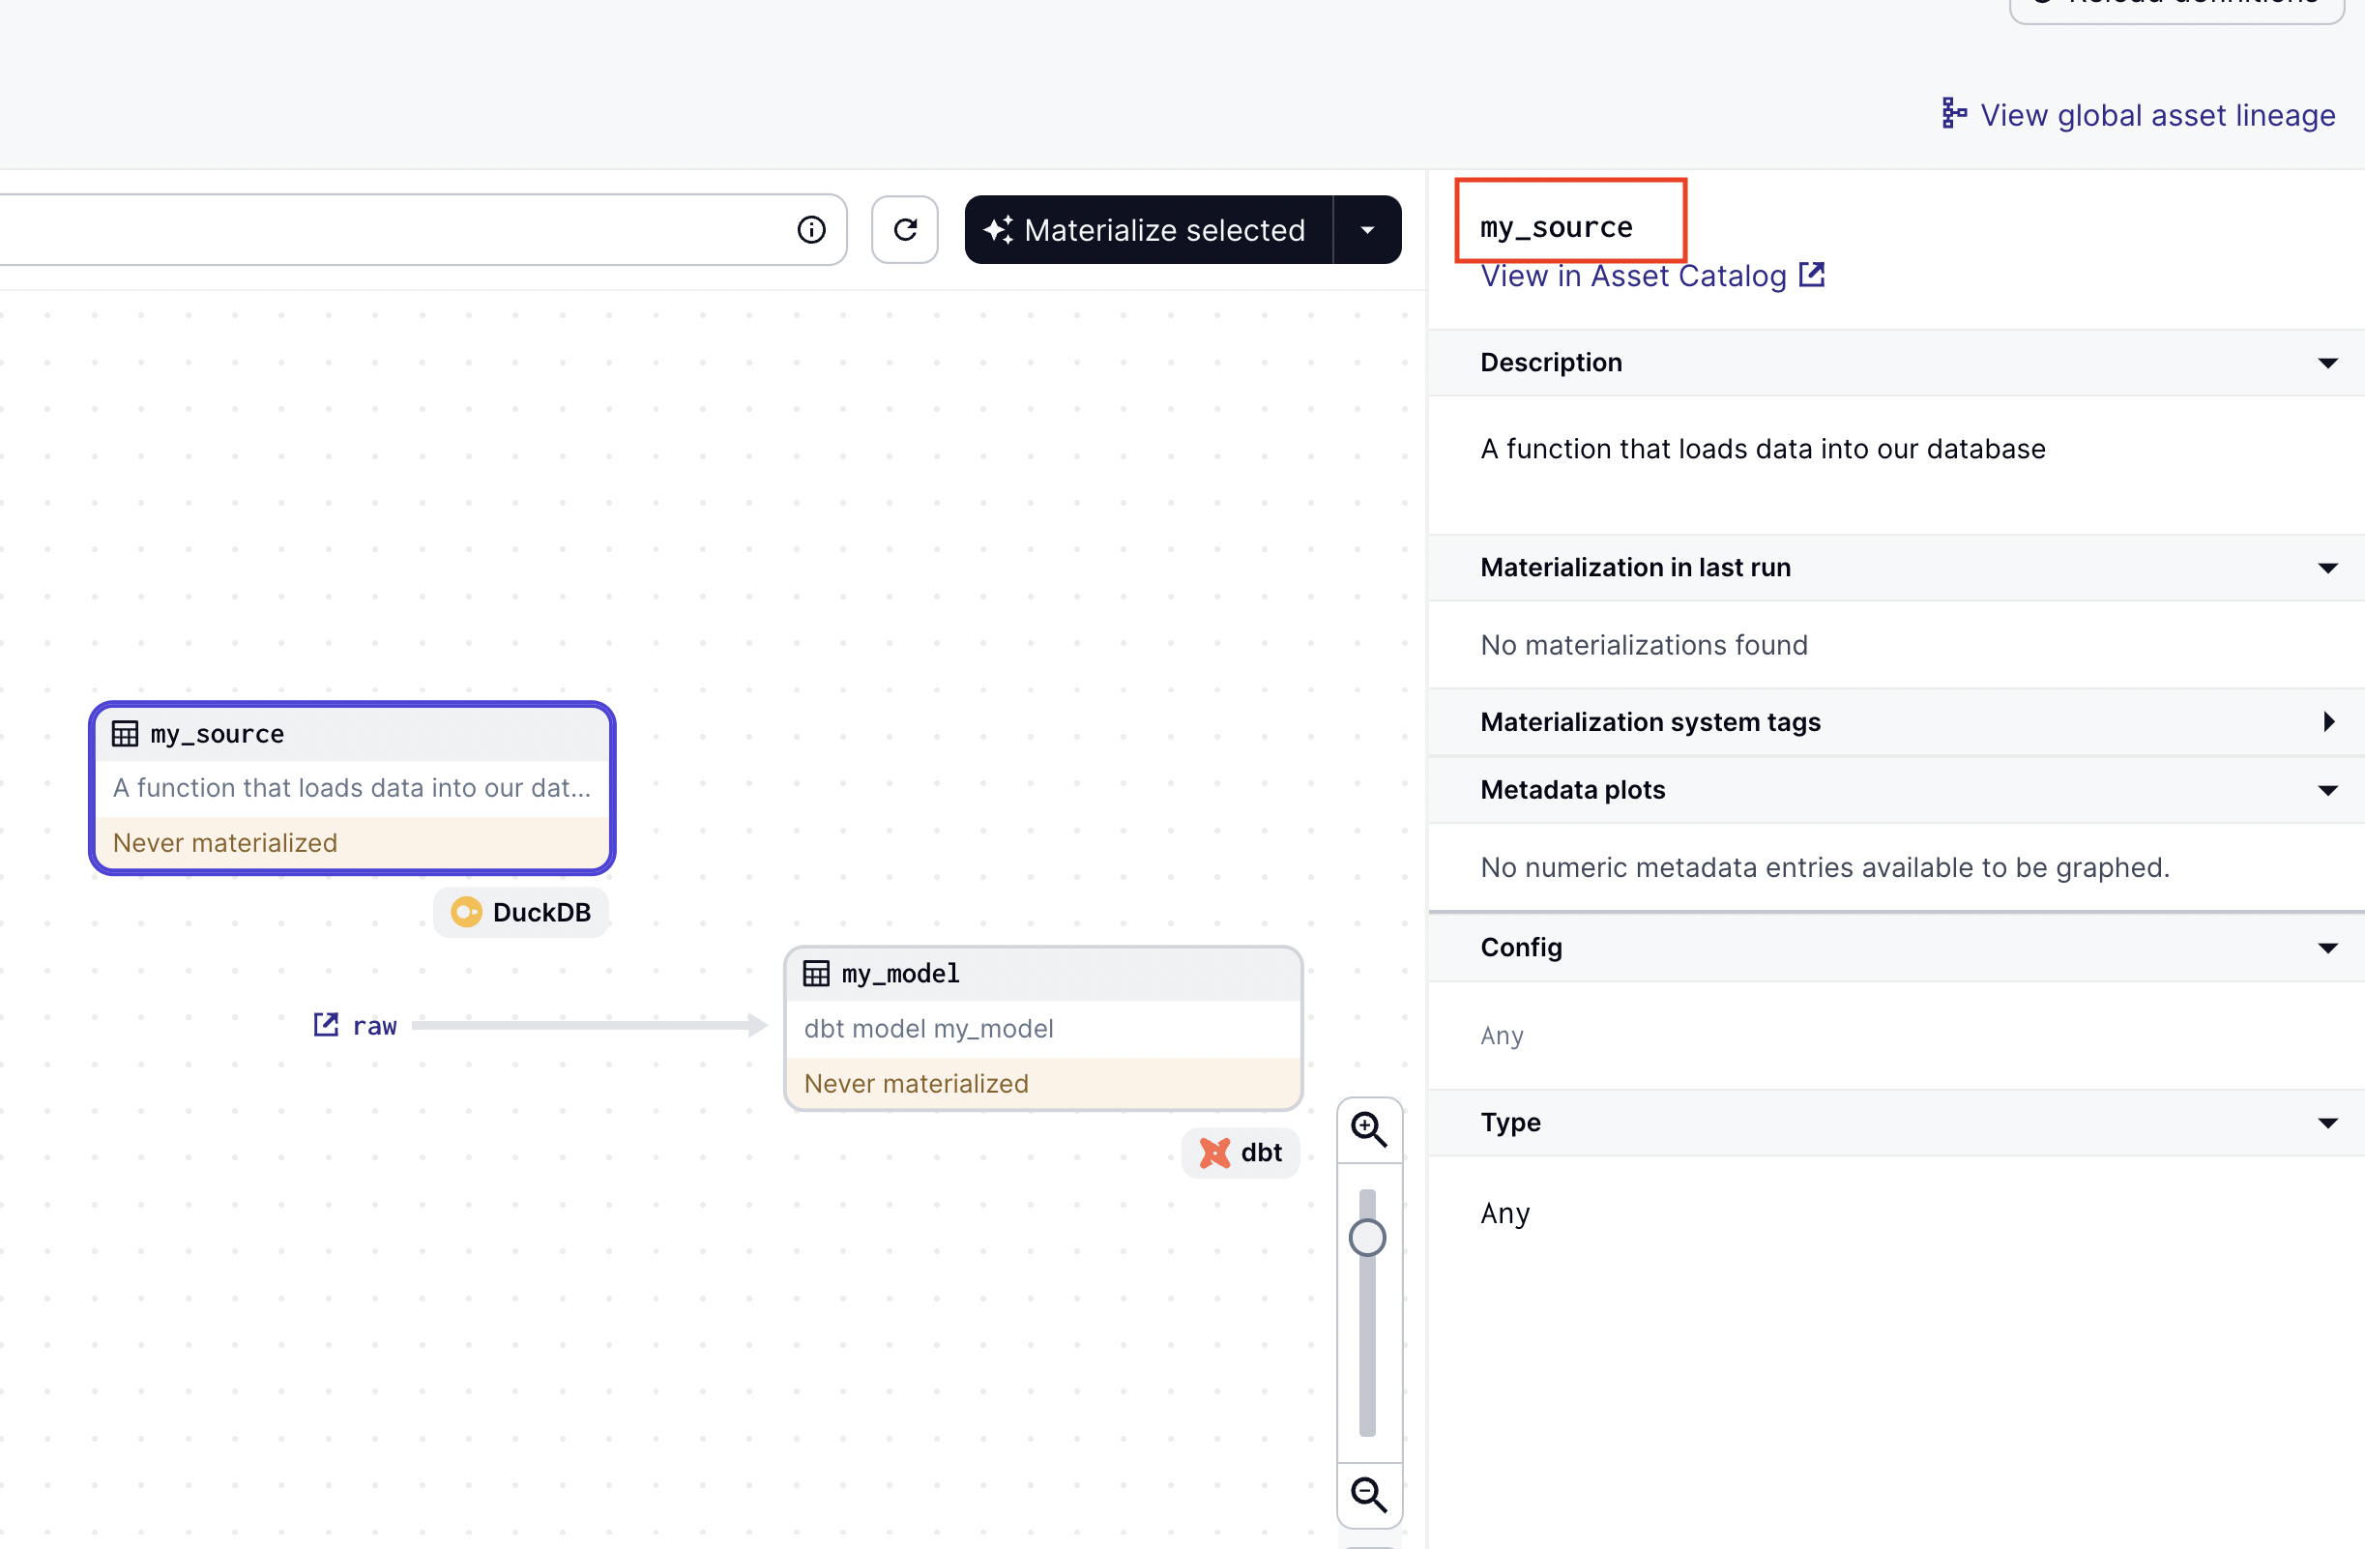Expand Materialization system tags section
Image resolution: width=2365 pixels, height=1549 pixels.
click(2326, 721)
